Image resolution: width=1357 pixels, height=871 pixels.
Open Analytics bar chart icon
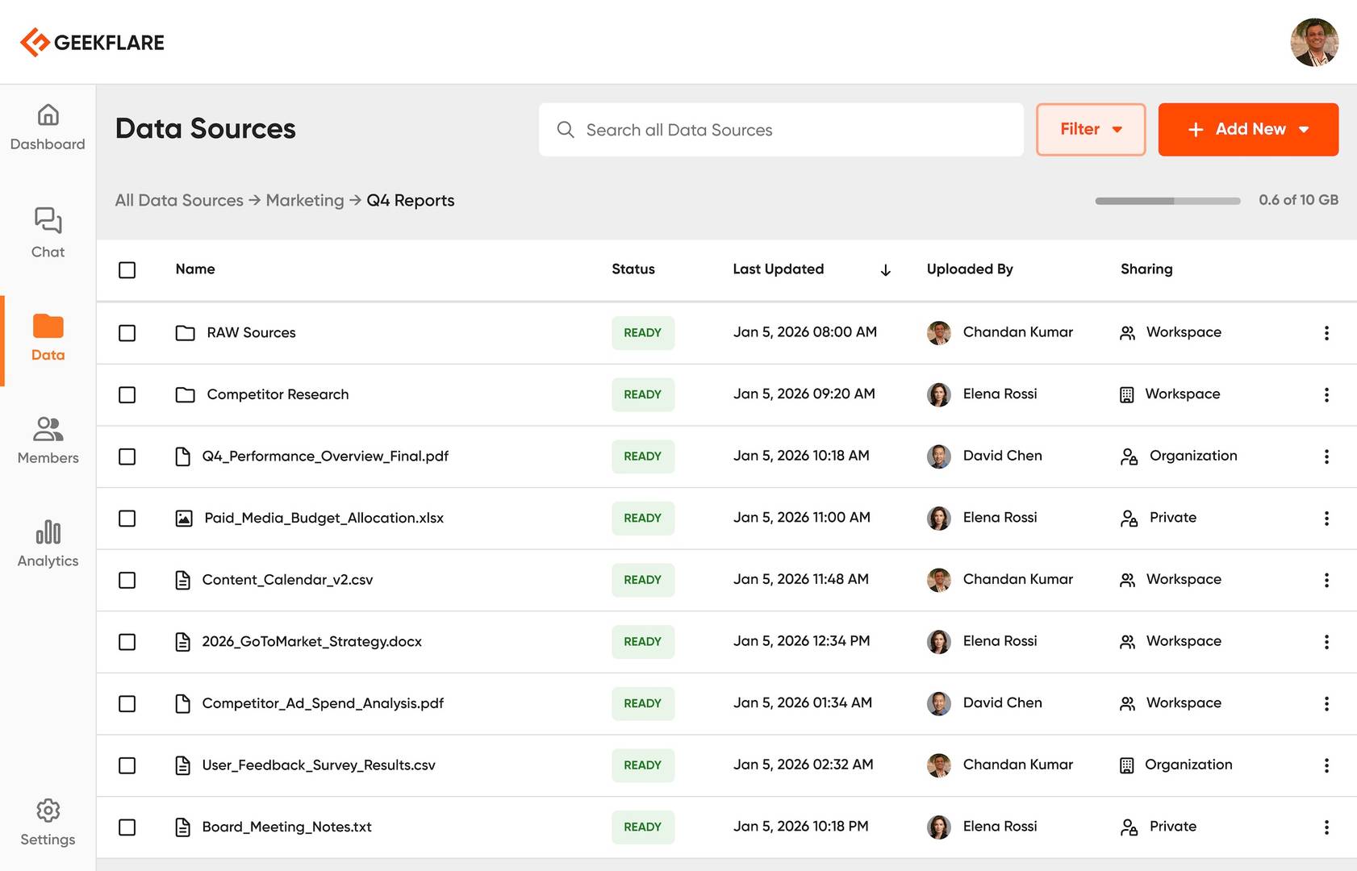48,532
